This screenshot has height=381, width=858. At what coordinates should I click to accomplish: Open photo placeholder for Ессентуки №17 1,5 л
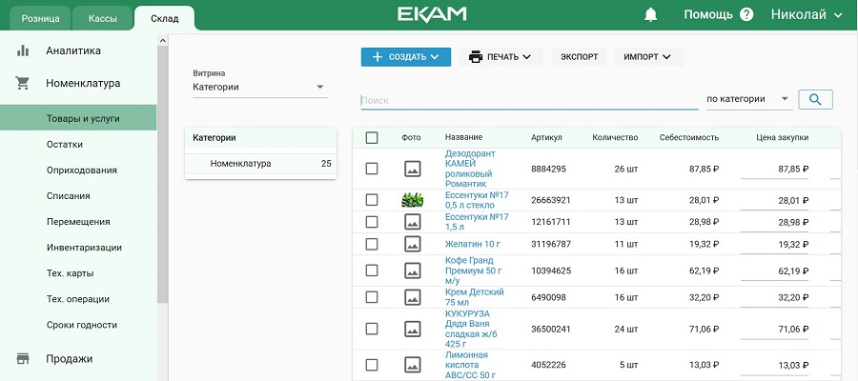pos(412,222)
